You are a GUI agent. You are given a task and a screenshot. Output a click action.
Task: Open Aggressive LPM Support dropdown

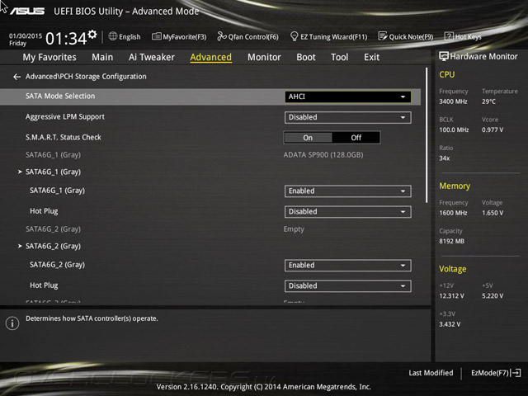348,117
